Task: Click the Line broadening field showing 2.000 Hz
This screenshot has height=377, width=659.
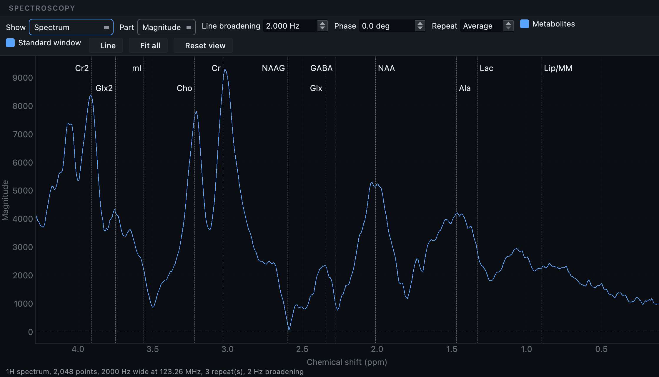Action: 290,26
